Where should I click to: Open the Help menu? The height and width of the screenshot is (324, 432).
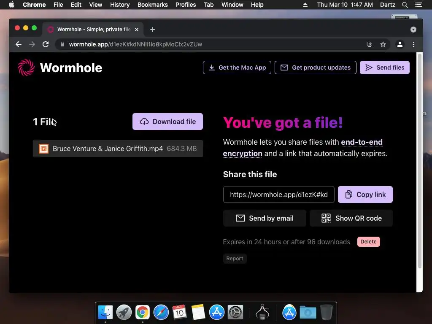[257, 5]
